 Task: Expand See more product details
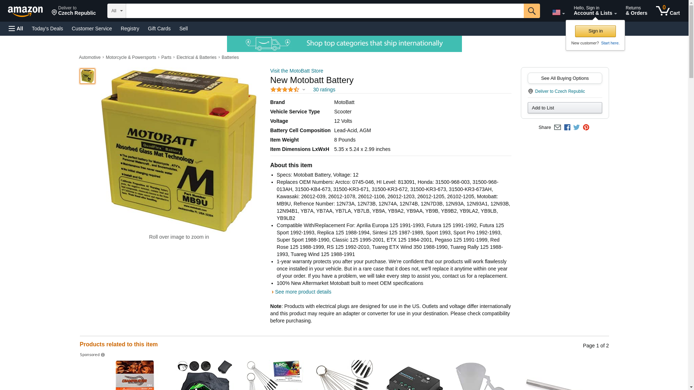pos(303,292)
